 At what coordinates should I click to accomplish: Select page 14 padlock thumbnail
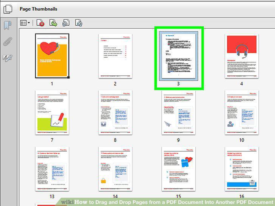(115, 169)
